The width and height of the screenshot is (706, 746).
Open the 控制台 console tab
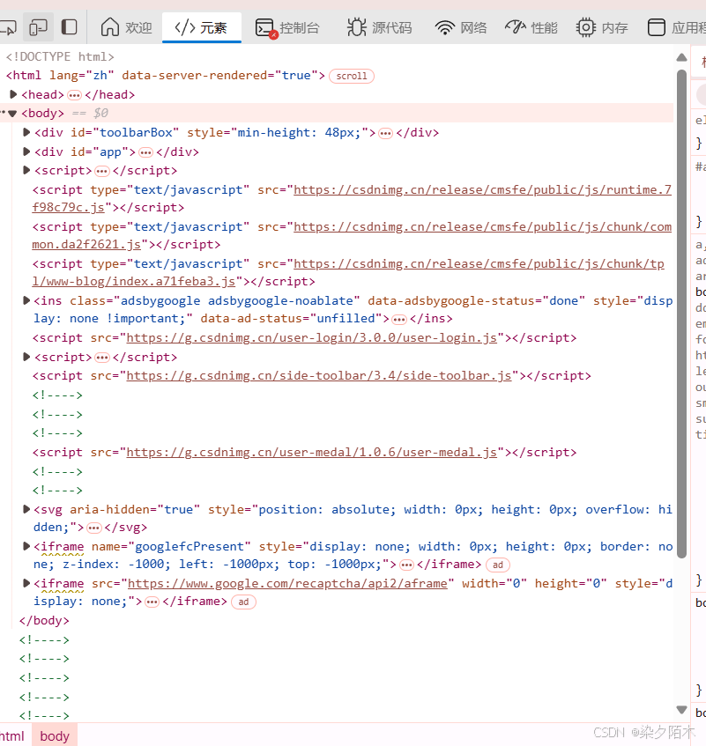click(287, 27)
